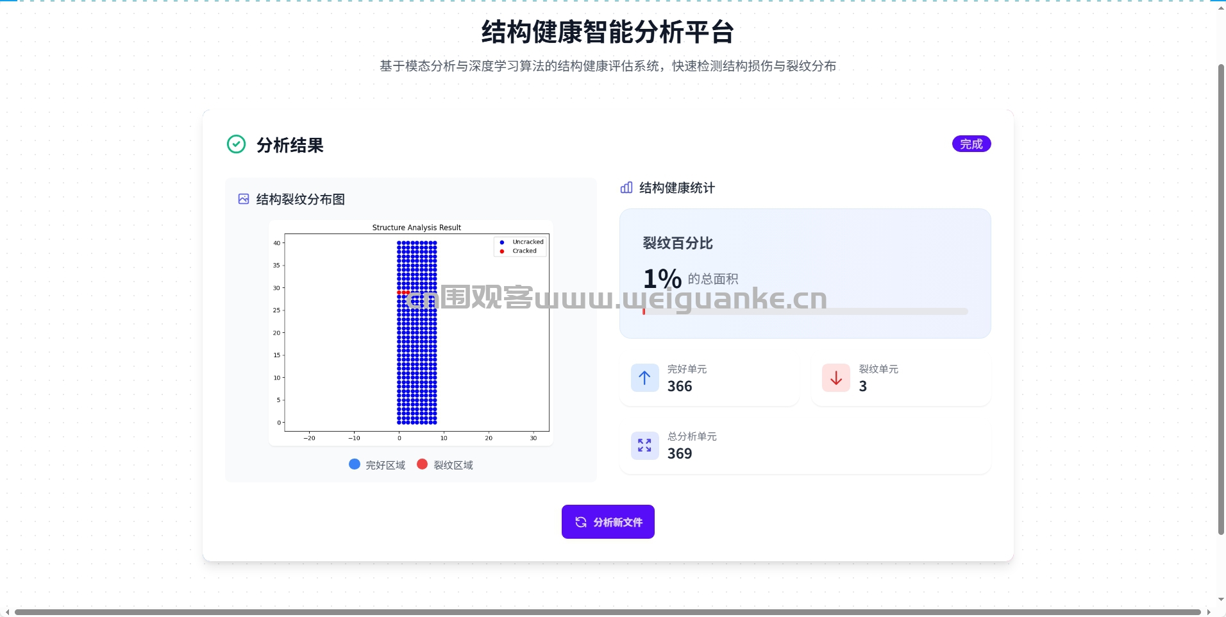Click the bar chart icon next to 结构健康统计
The image size is (1226, 617).
click(626, 187)
